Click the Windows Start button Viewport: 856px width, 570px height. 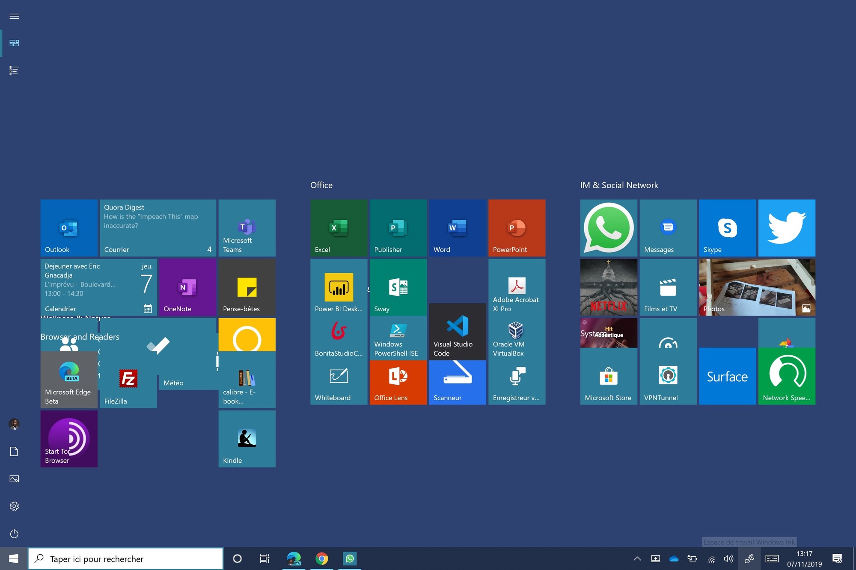14,558
